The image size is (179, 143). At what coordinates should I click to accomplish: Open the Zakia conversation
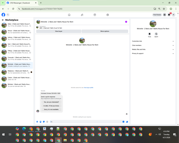point(17,25)
